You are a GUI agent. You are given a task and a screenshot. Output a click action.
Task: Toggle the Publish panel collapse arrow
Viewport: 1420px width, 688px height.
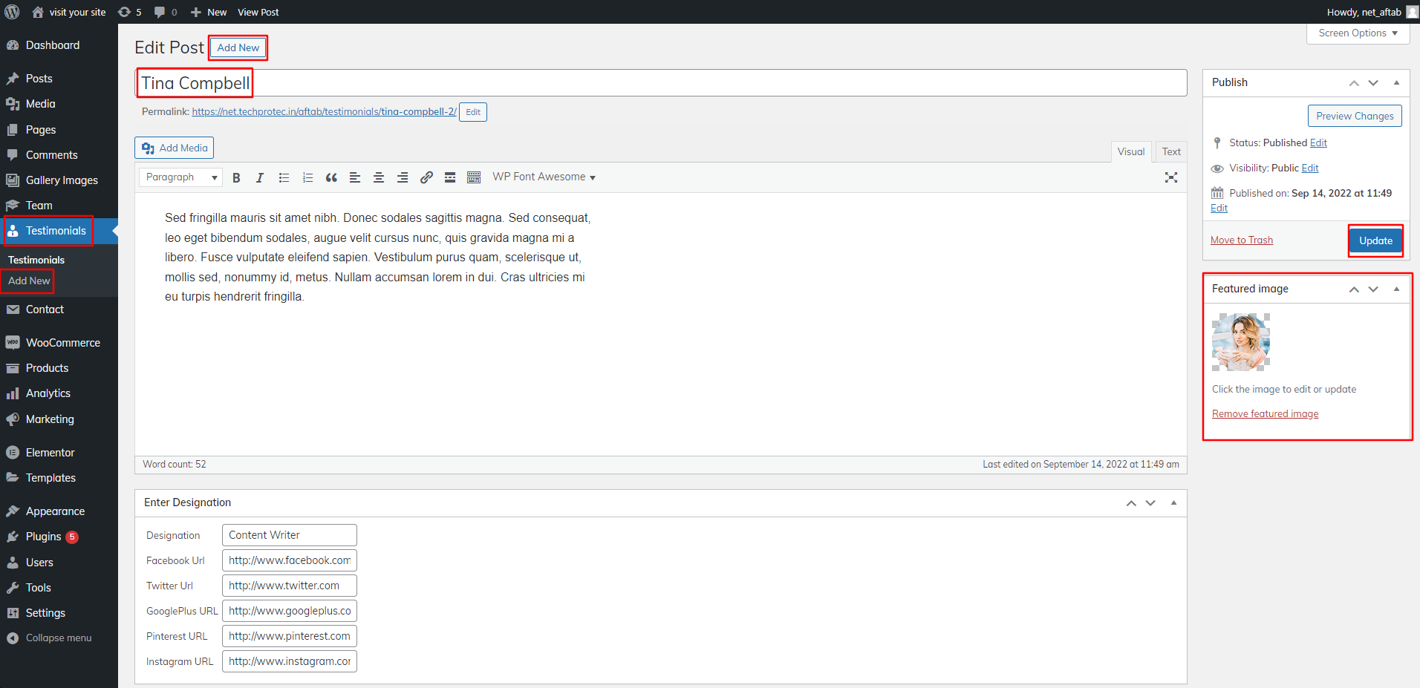coord(1396,82)
